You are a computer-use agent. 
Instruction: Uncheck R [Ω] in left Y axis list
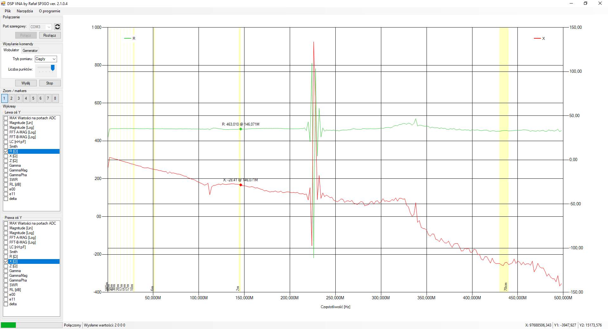tap(6, 151)
